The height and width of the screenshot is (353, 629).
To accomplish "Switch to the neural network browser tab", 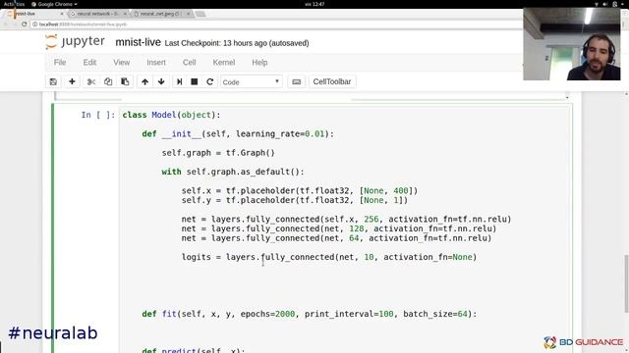I will [97, 14].
